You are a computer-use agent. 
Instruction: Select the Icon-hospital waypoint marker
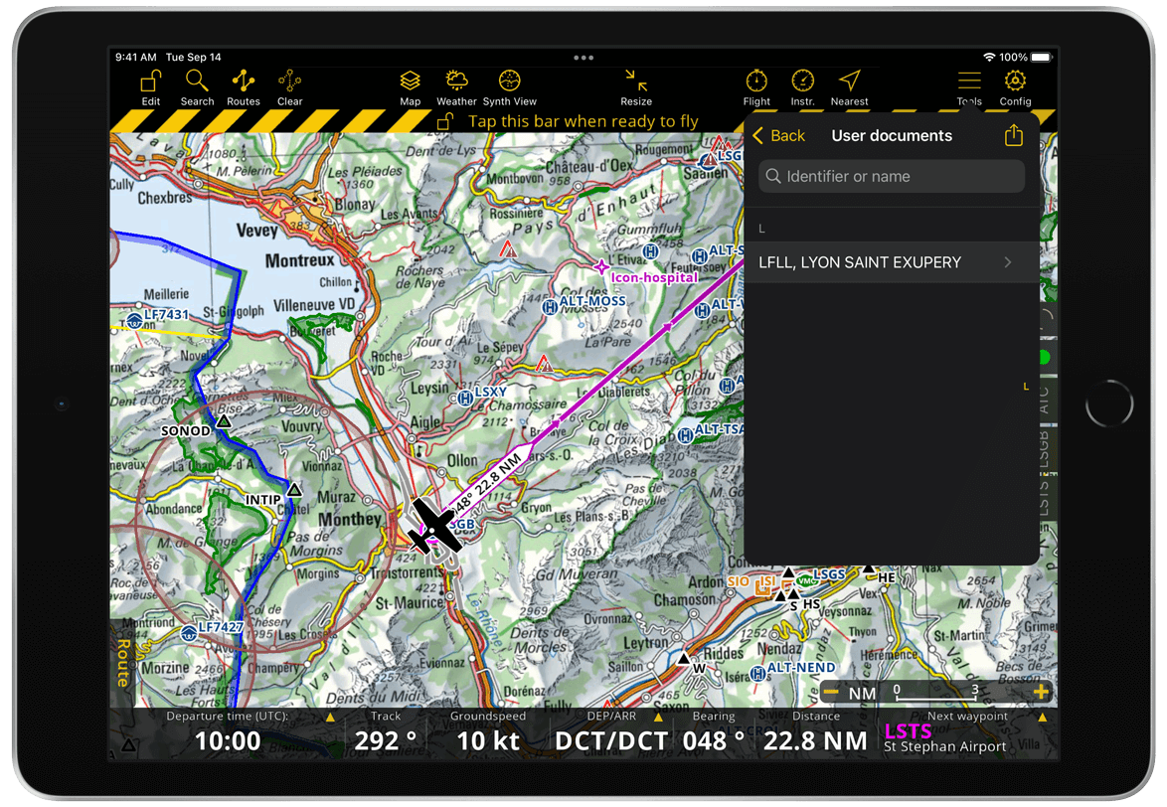(601, 267)
